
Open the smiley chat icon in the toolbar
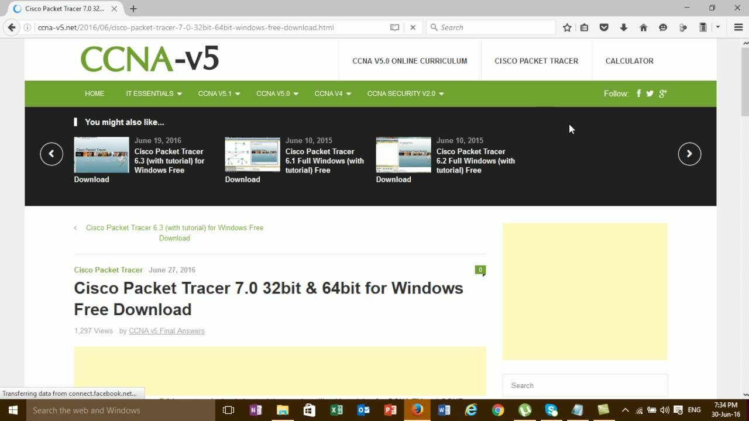663,27
